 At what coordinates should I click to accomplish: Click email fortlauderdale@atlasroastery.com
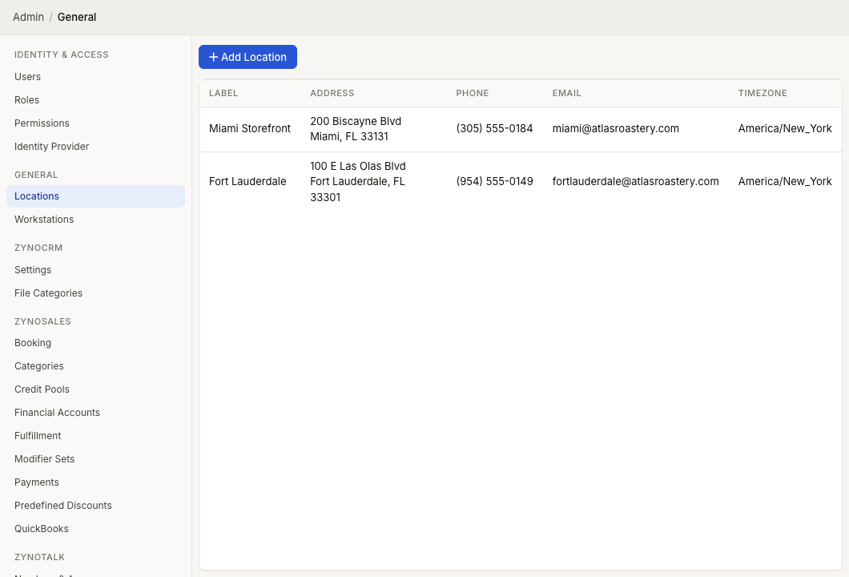point(636,181)
